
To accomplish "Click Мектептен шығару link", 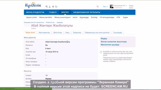I will tap(110, 45).
